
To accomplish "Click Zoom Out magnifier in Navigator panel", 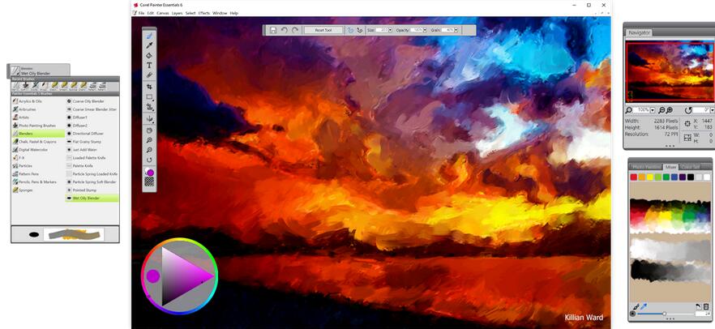I will [x=662, y=110].
